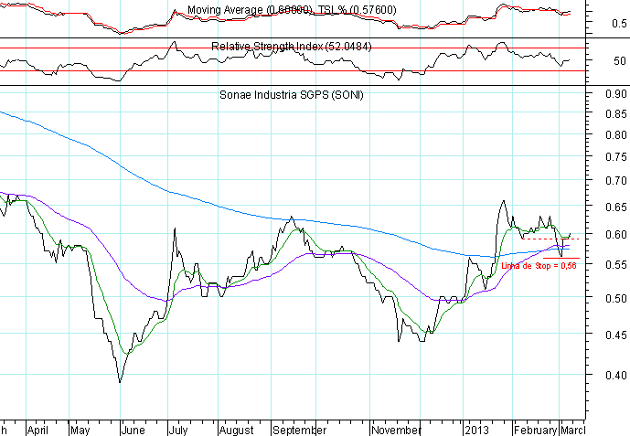The image size is (630, 436).
Task: Click the solid red stop line above the annotation
Action: (561, 258)
